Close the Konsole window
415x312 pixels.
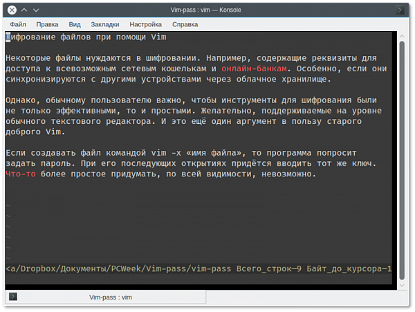[x=12, y=10]
